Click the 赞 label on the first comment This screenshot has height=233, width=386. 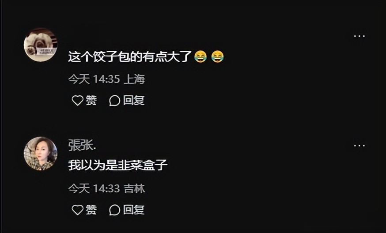[91, 100]
